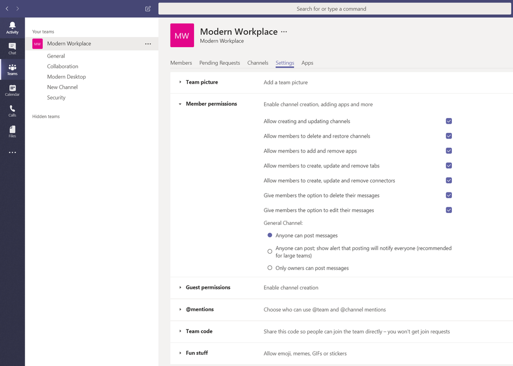Uncheck Allow members to add and remove apps
The width and height of the screenshot is (513, 366).
pos(449,151)
